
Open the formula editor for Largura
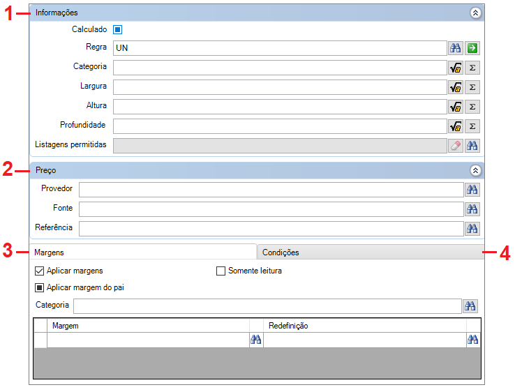[455, 87]
